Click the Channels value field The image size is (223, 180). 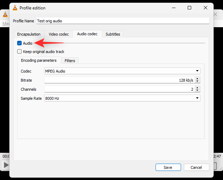tap(120, 89)
